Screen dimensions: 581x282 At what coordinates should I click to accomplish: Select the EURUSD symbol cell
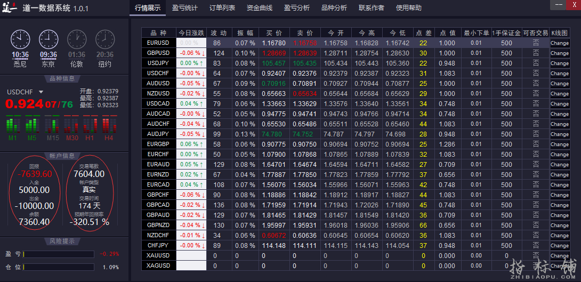(158, 43)
